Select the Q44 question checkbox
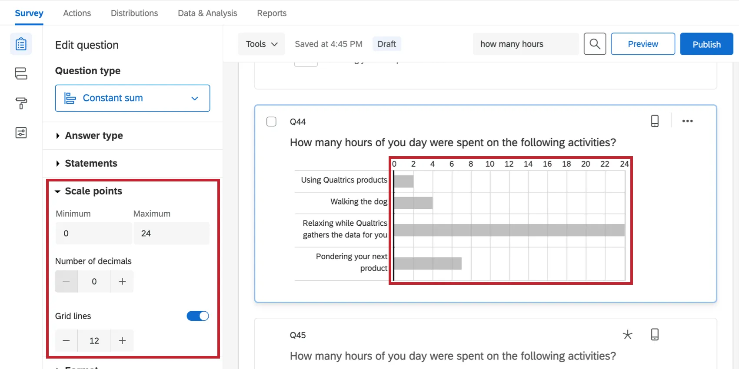 point(271,122)
